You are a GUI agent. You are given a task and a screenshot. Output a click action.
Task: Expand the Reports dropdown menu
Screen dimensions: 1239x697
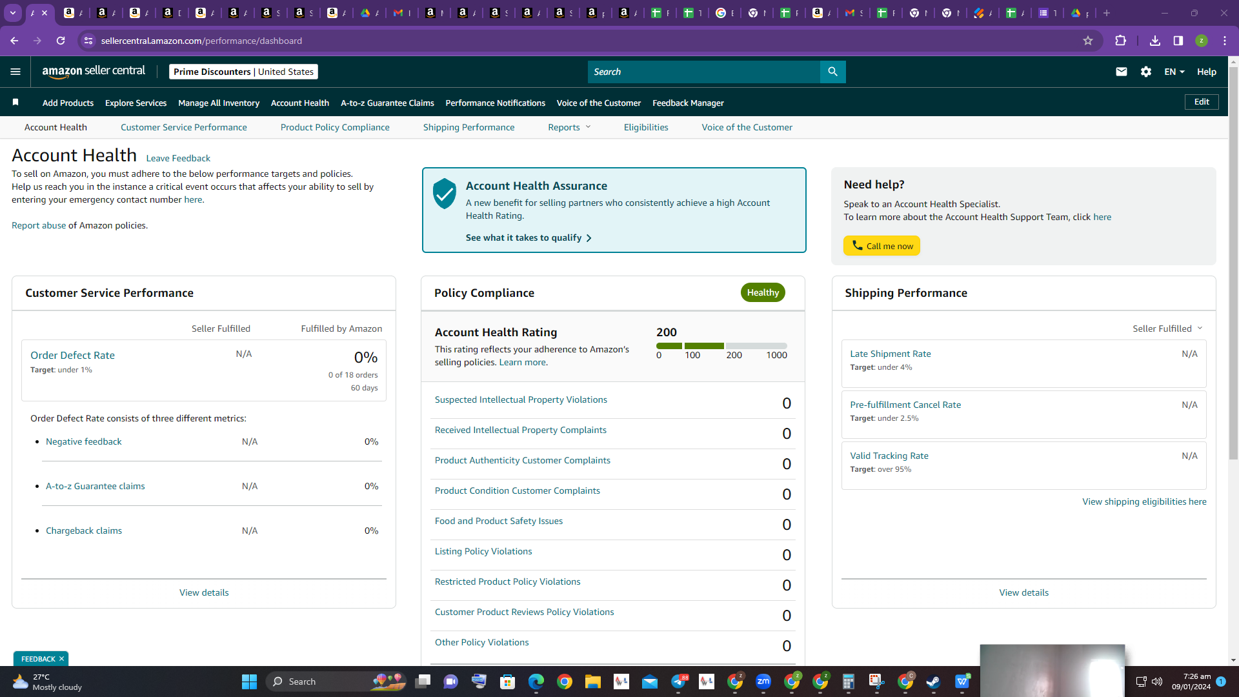[569, 127]
